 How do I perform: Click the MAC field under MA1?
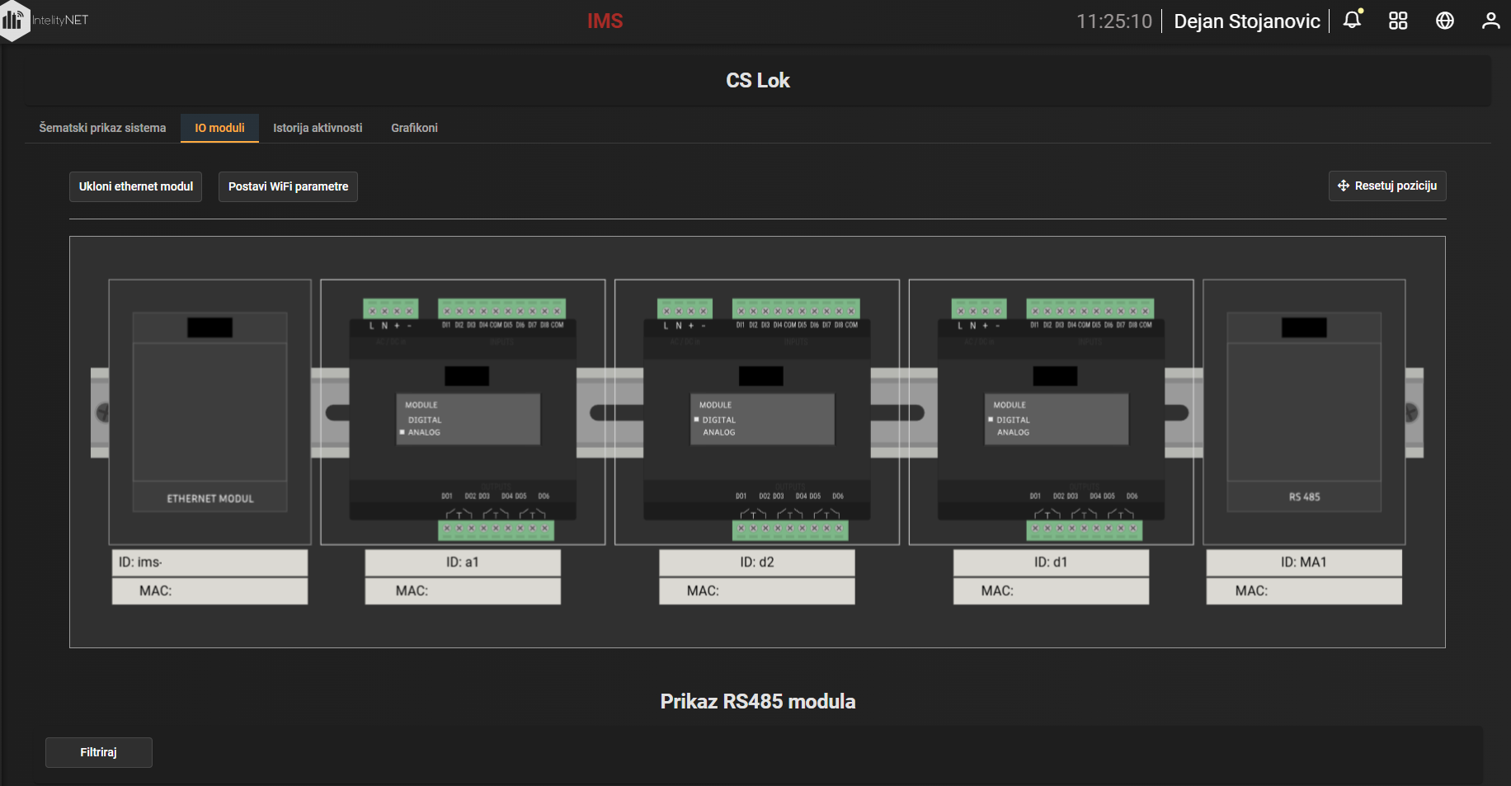point(1304,591)
